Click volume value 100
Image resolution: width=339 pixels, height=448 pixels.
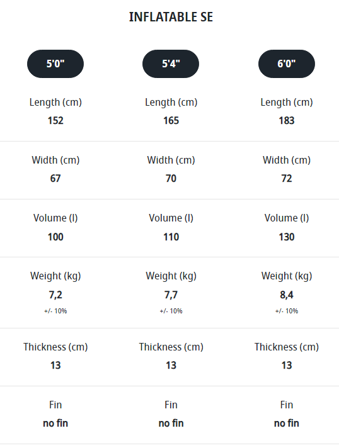tap(55, 237)
